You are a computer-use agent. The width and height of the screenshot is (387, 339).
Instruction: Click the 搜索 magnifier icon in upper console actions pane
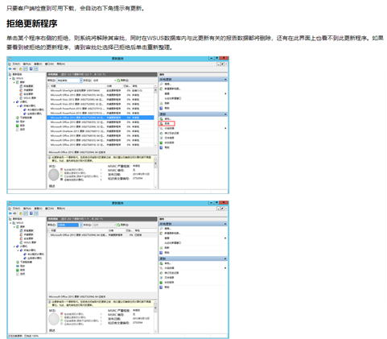click(x=162, y=84)
